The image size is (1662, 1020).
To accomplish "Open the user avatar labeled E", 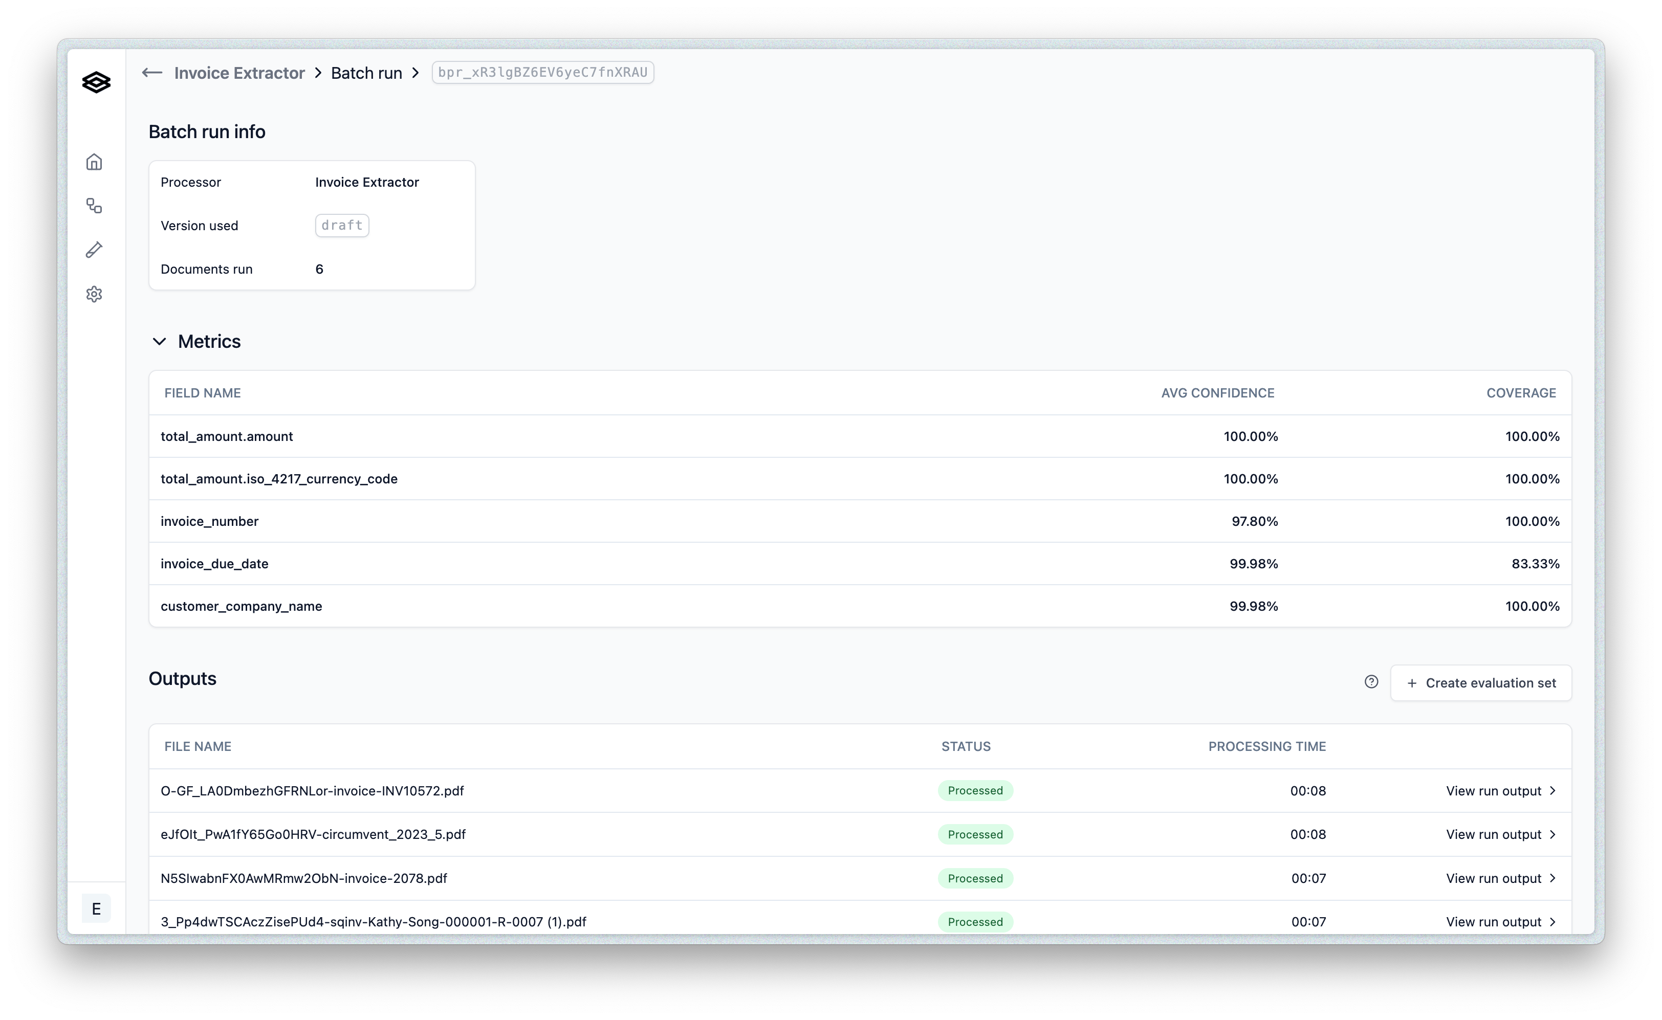I will coord(96,908).
